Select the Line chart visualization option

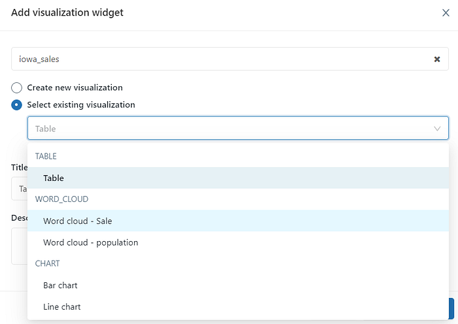[x=238, y=307]
